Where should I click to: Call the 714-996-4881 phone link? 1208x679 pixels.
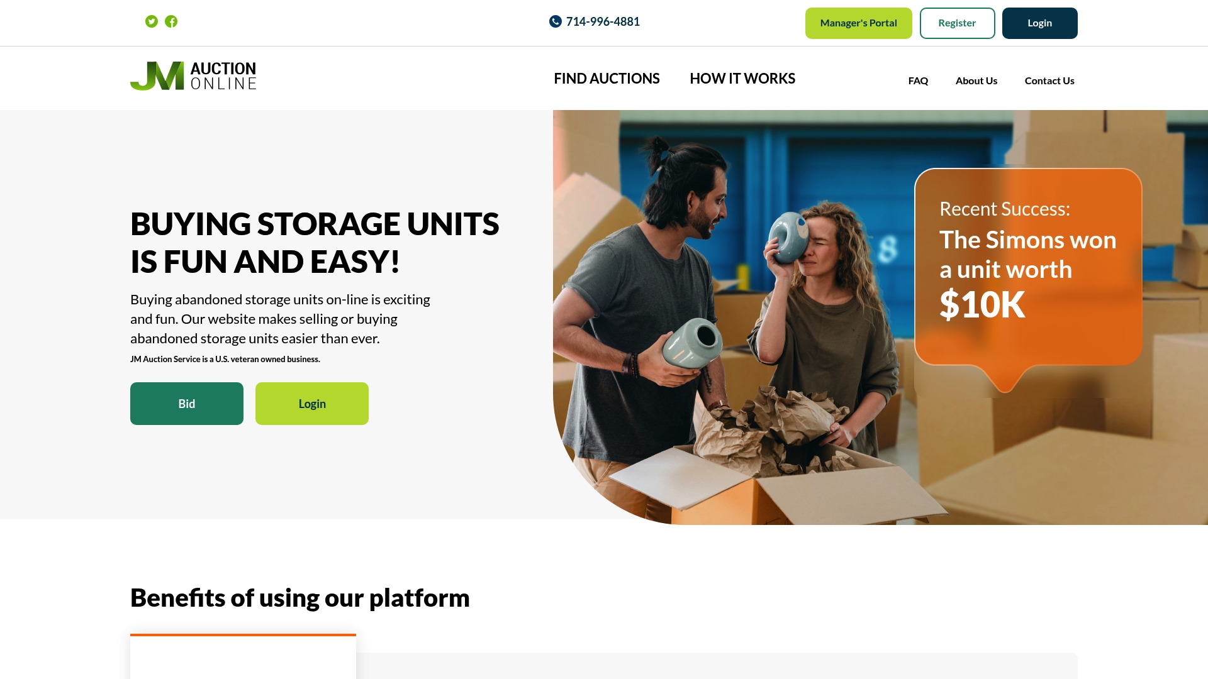603,21
